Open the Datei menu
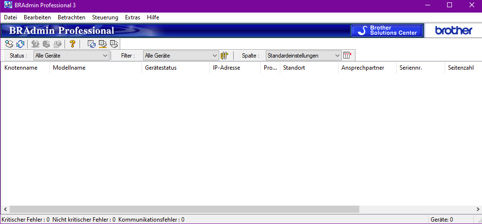Viewport: 482px width, 224px height. pyautogui.click(x=11, y=17)
